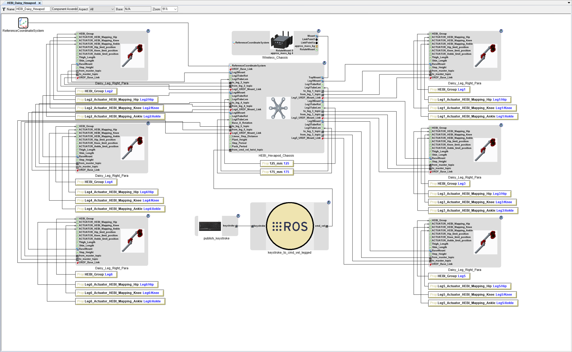Click the 125 value in the 125_mm prop
Screen dimensions: 572x352
point(287,164)
